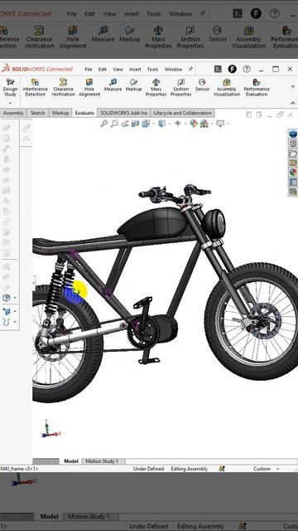Open Clearance Verification tool

tap(63, 87)
